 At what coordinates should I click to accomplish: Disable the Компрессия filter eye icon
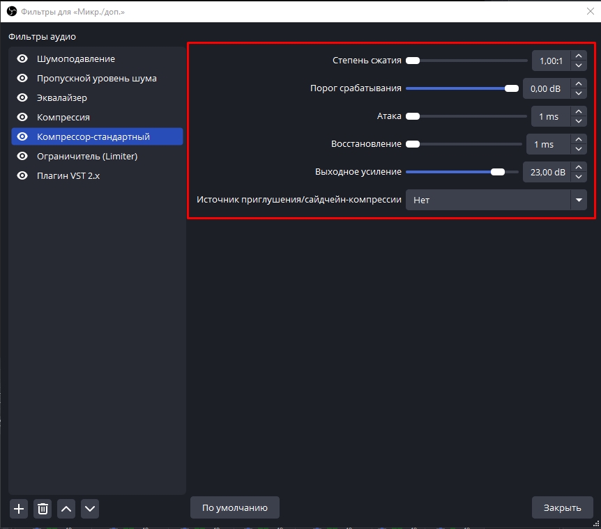point(22,117)
